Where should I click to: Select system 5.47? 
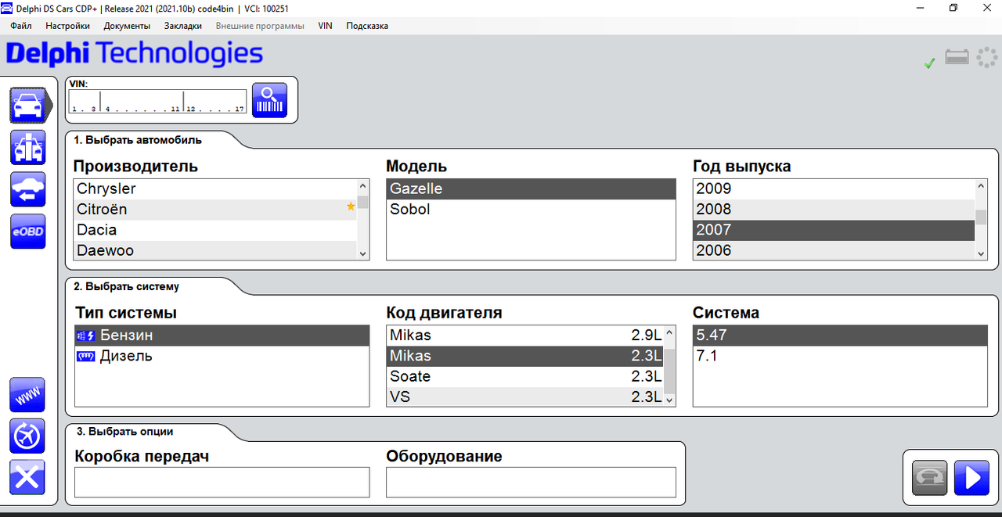(840, 336)
